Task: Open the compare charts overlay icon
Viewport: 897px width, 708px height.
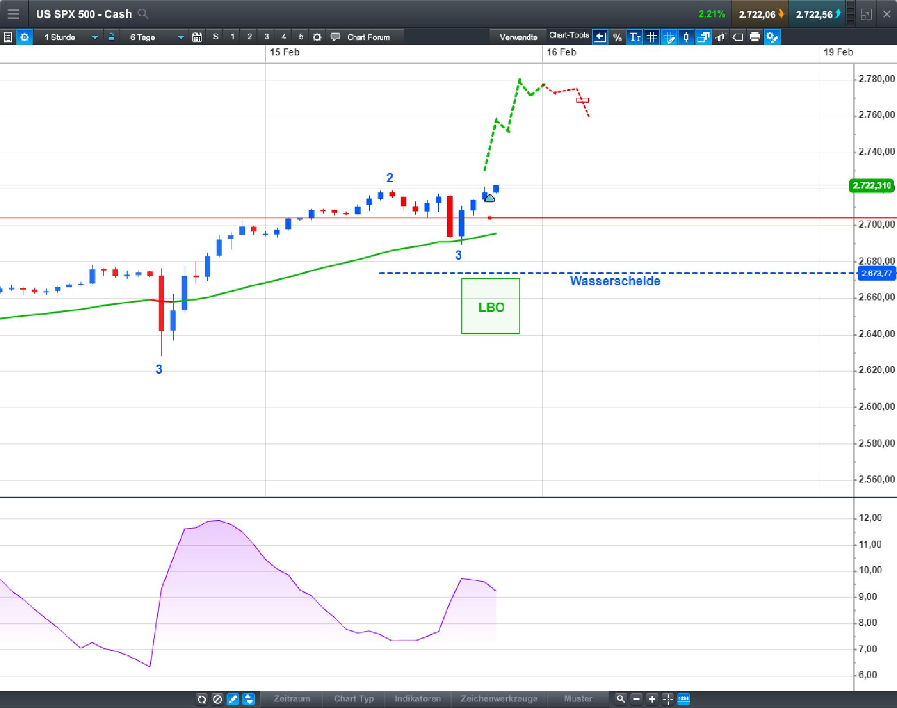Action: tap(703, 37)
